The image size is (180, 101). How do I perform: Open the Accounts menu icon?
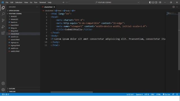pyautogui.click(x=3, y=83)
